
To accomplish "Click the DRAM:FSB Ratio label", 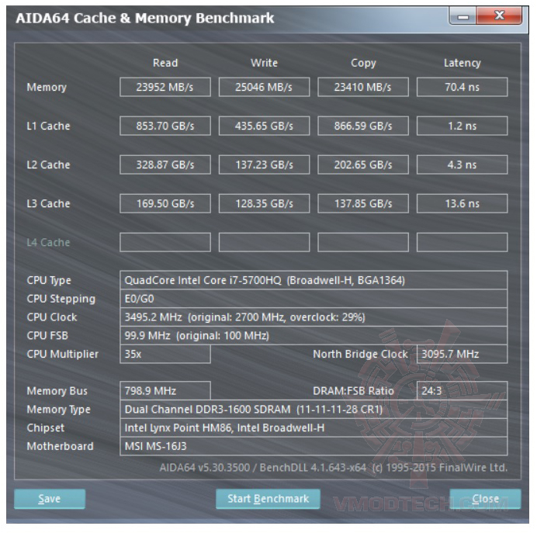I will pos(353,391).
